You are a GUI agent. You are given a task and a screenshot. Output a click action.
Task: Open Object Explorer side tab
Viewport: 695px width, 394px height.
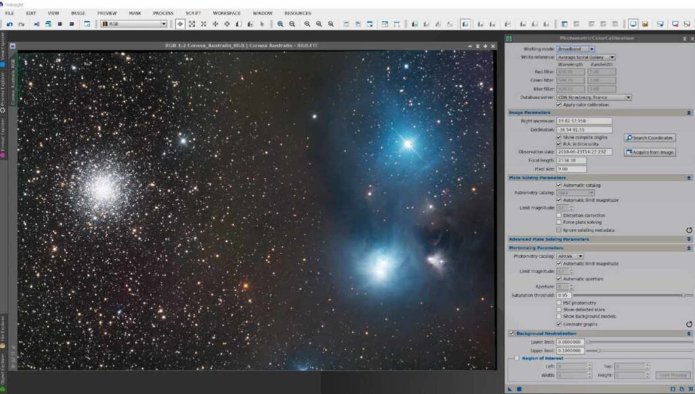click(3, 372)
